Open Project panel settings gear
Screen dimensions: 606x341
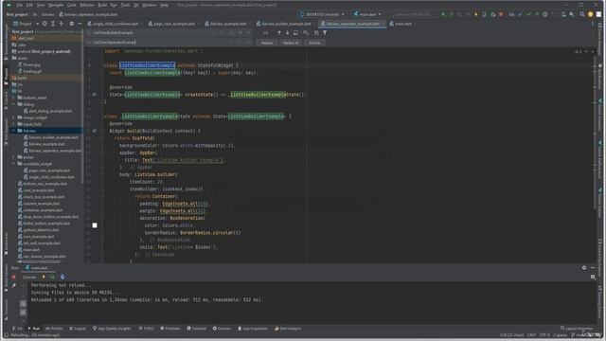coord(72,24)
